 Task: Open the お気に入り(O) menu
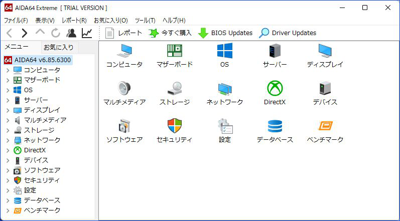[x=111, y=21]
